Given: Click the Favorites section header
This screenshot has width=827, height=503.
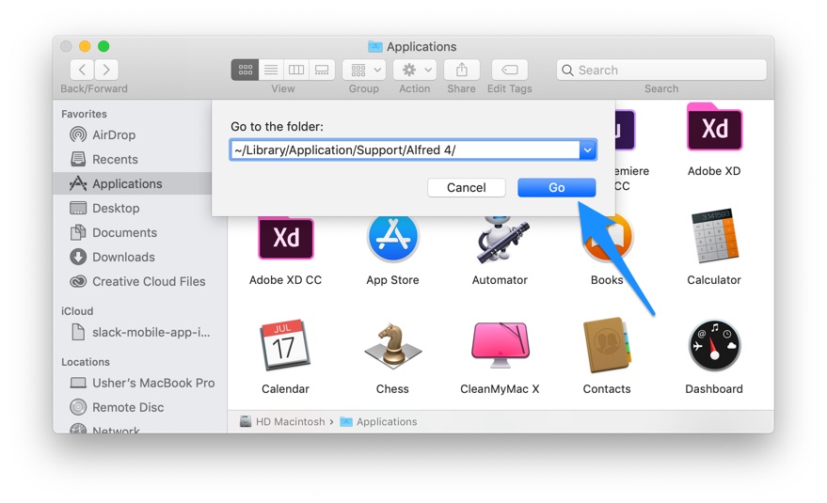Looking at the screenshot, I should (84, 114).
